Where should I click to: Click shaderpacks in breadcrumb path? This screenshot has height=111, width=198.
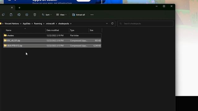(x=64, y=23)
